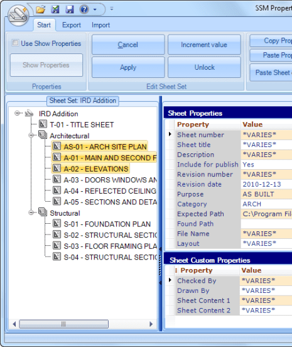Screen dimensions: 292x347
Task: Collapse the Structural subset node
Action: pos(31,212)
